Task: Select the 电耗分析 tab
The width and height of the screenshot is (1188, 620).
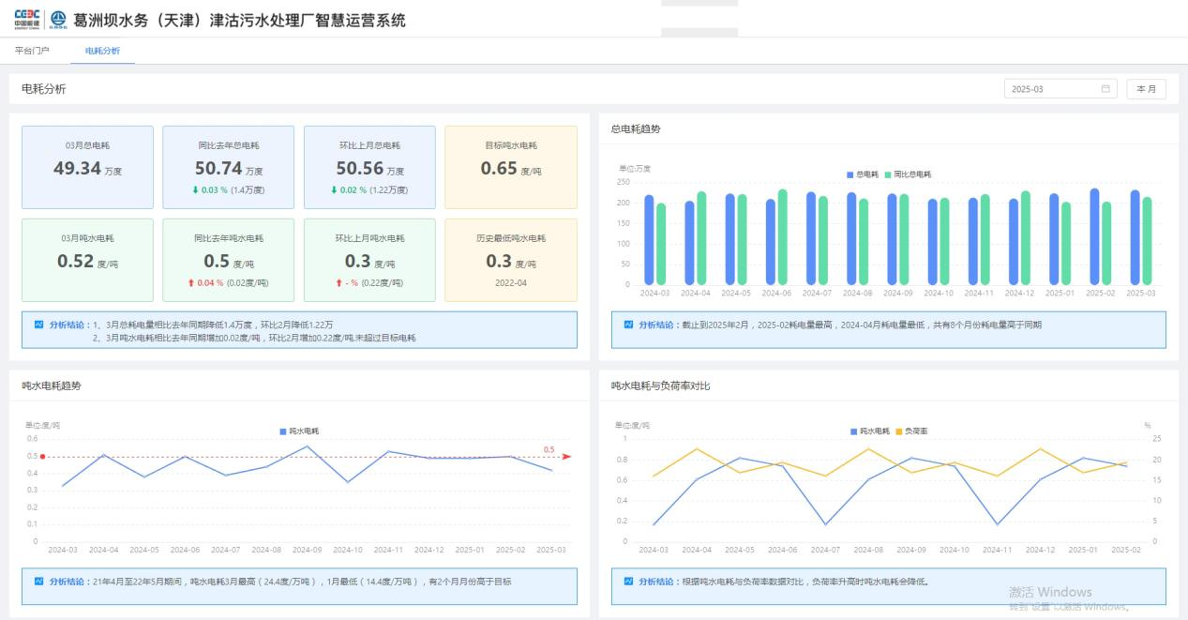Action: click(x=102, y=51)
